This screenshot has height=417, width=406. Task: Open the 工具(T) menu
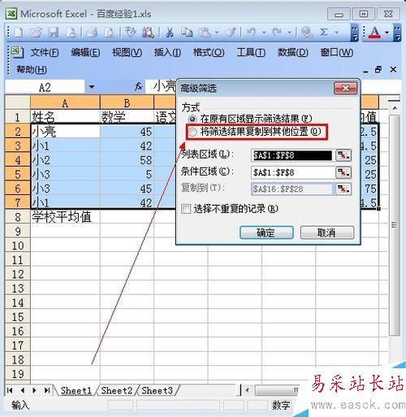[x=251, y=52]
